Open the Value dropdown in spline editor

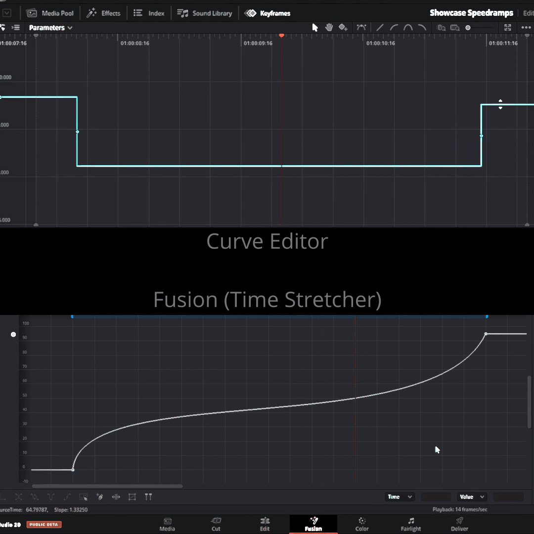pyautogui.click(x=472, y=497)
